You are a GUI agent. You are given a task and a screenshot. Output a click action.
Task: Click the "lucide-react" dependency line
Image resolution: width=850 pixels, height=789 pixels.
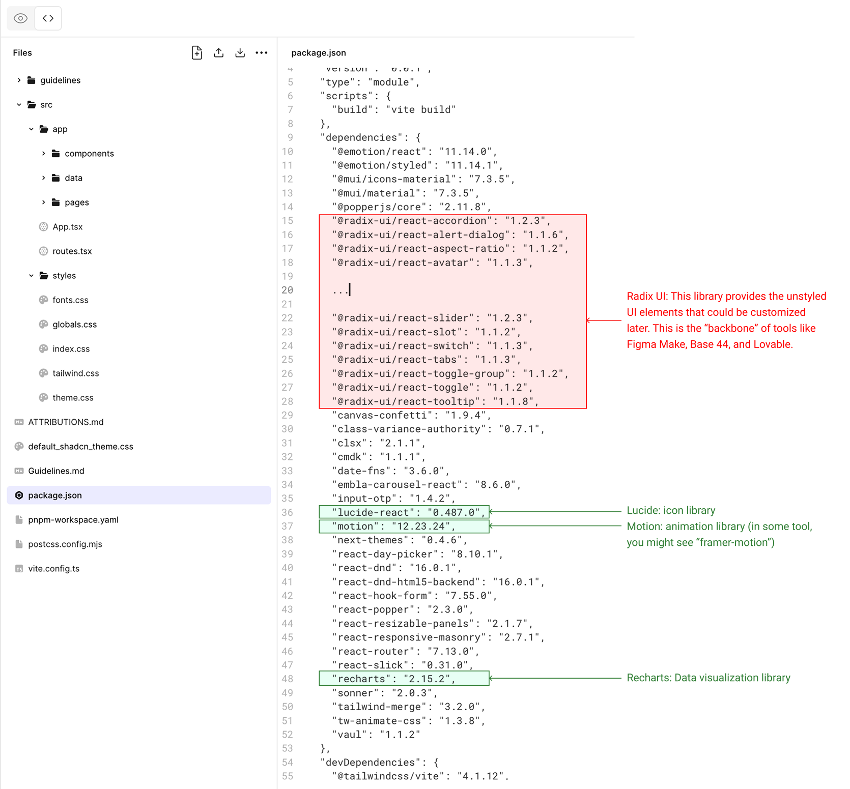pos(408,512)
